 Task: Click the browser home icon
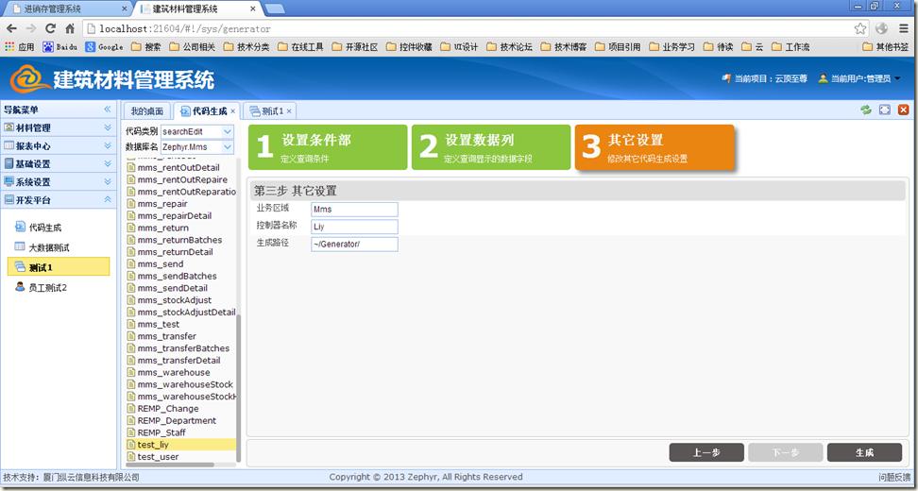click(x=70, y=28)
